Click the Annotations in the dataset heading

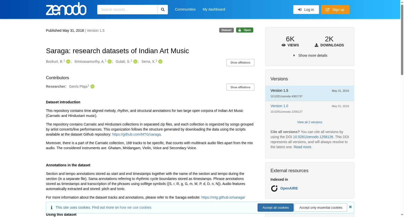pos(68,165)
